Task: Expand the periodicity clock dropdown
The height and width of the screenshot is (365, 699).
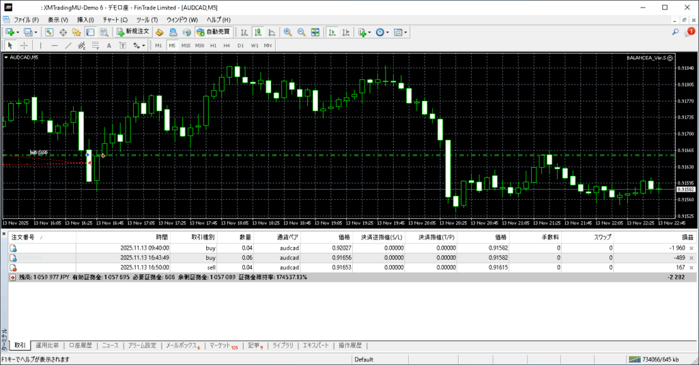Action: [x=388, y=32]
